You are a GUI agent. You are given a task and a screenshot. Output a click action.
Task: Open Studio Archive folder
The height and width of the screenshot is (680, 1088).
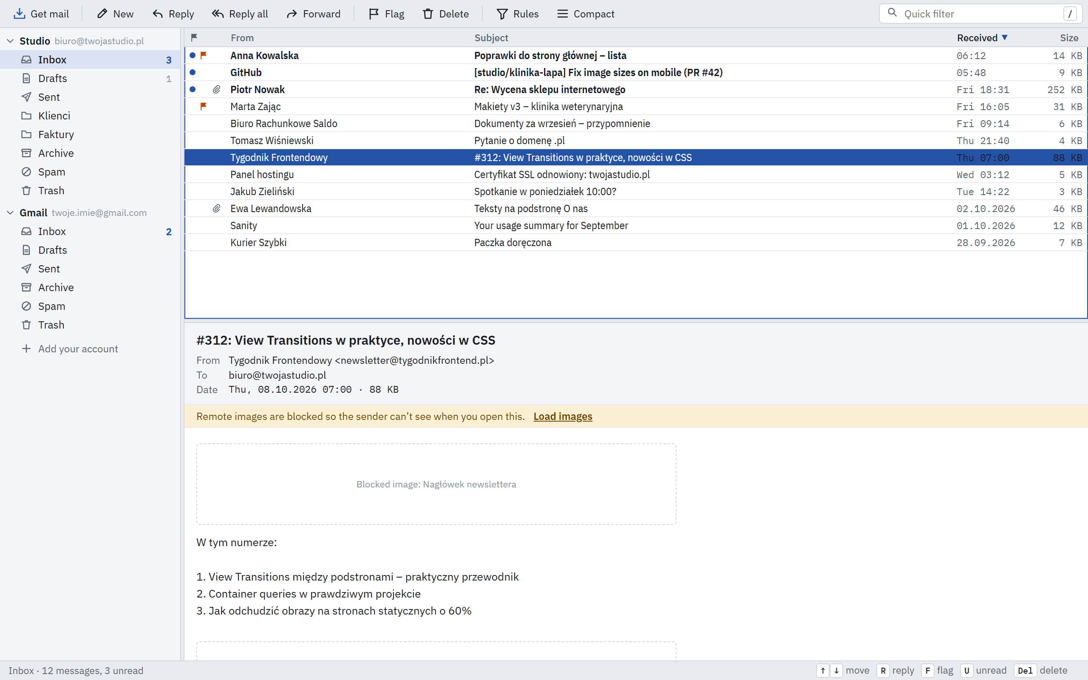point(90,153)
